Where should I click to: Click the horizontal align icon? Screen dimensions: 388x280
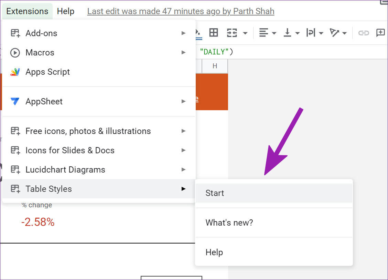[263, 33]
